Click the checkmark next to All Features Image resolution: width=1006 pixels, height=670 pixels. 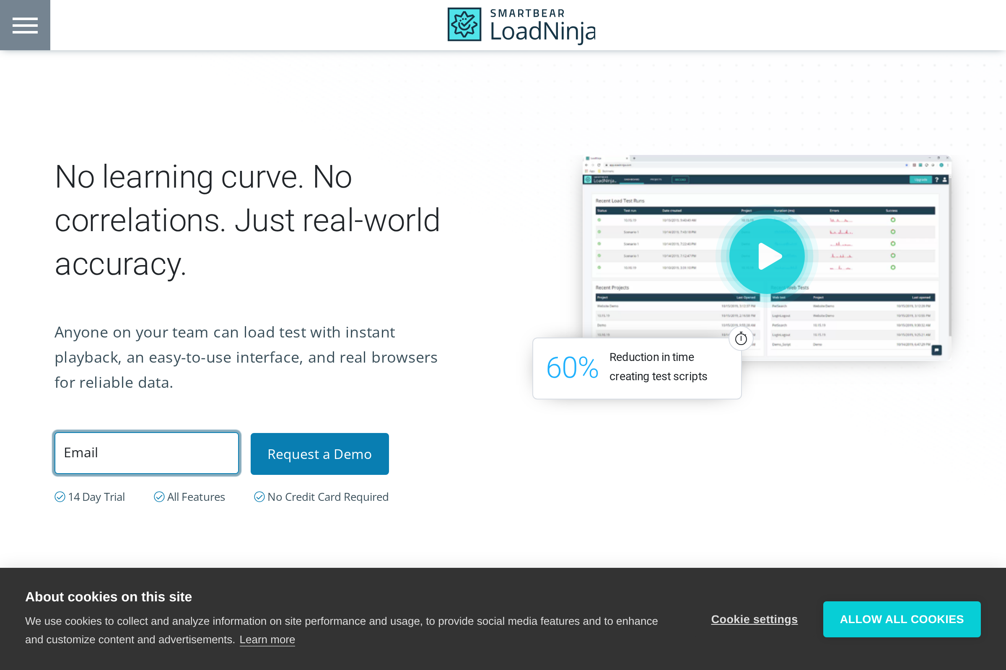pyautogui.click(x=158, y=497)
